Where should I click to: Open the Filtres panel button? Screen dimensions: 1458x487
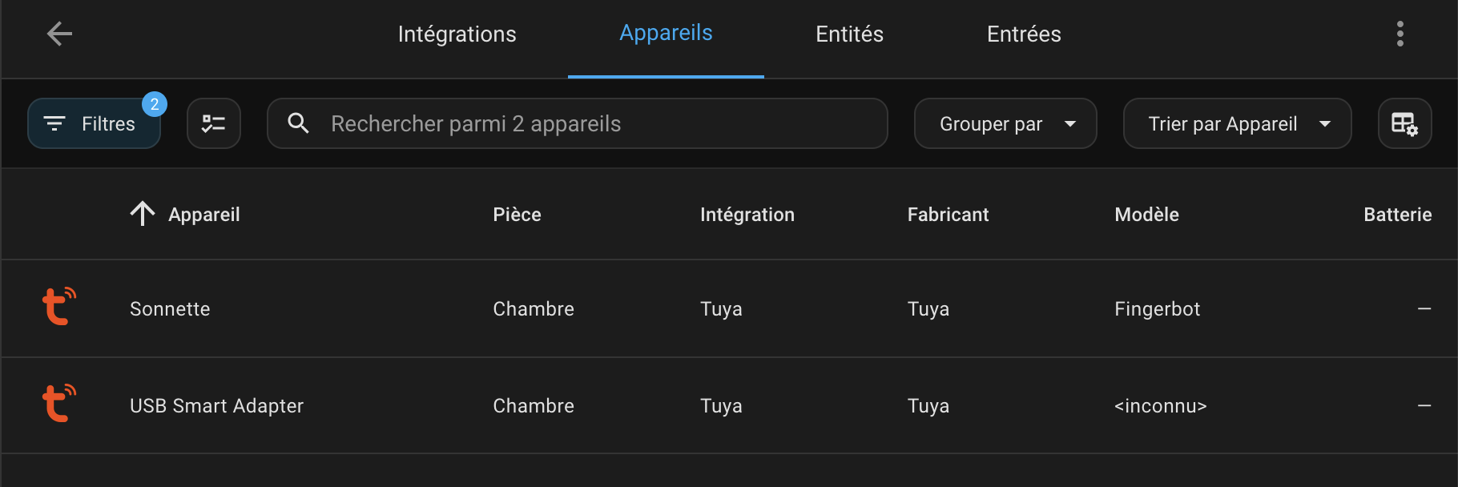(x=95, y=123)
